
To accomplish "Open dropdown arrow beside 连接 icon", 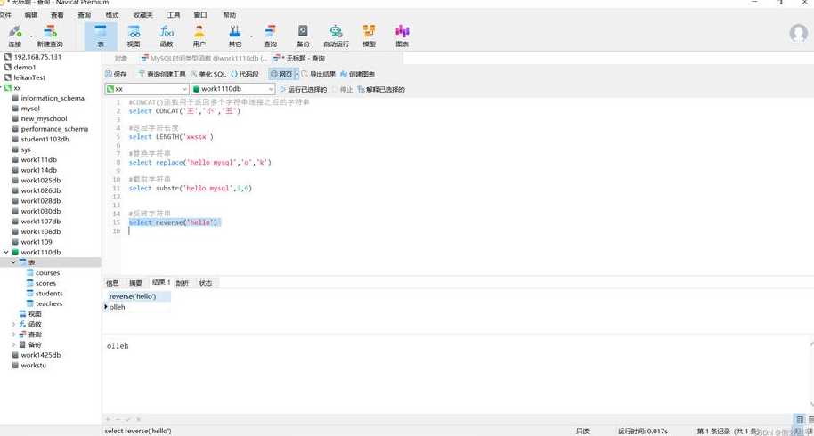I will pos(31,36).
